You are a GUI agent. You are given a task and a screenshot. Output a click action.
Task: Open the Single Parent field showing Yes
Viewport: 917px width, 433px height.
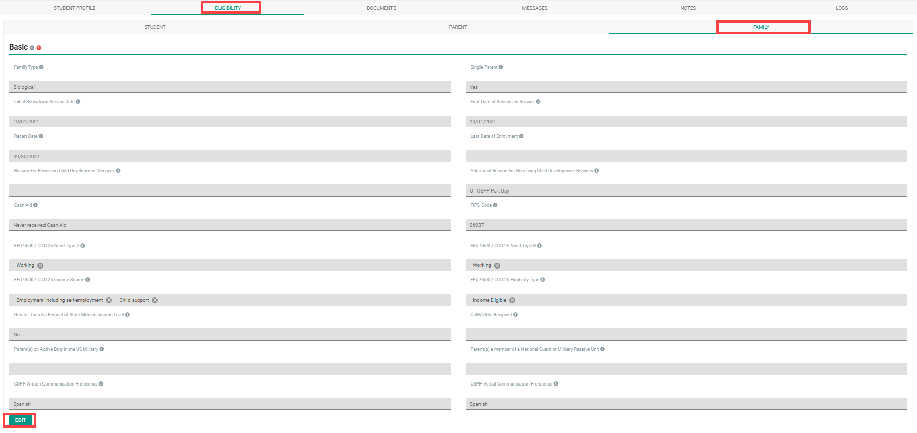(x=686, y=87)
